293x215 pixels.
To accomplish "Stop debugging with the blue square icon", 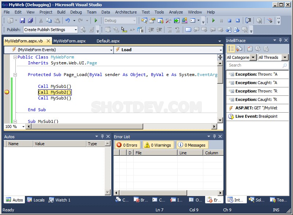I will tap(230, 21).
